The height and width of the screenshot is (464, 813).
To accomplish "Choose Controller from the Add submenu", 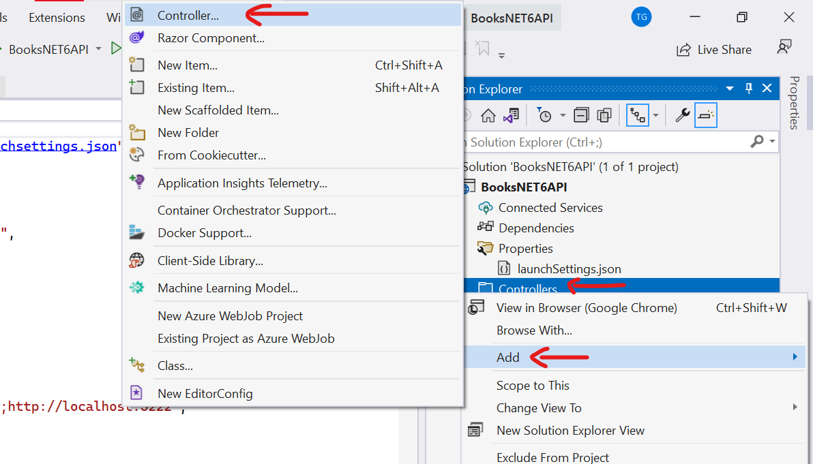I will (x=190, y=13).
